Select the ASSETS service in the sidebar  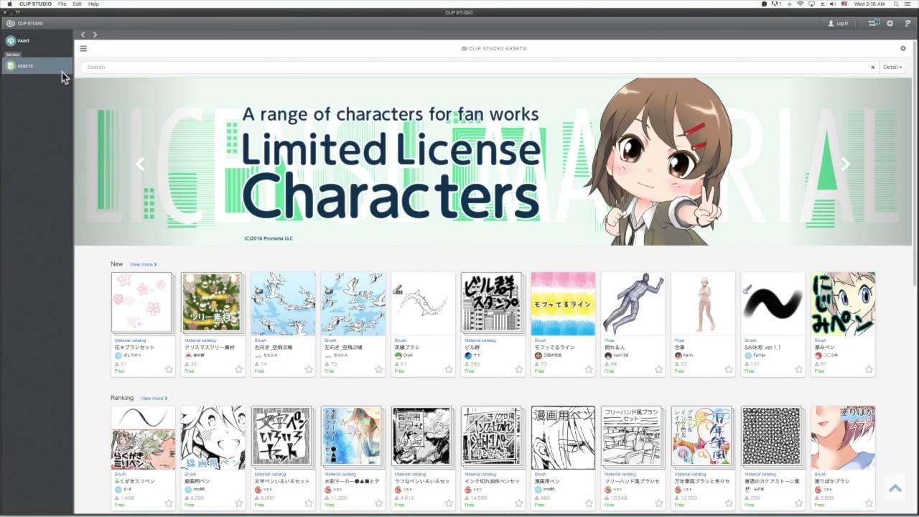coord(37,66)
